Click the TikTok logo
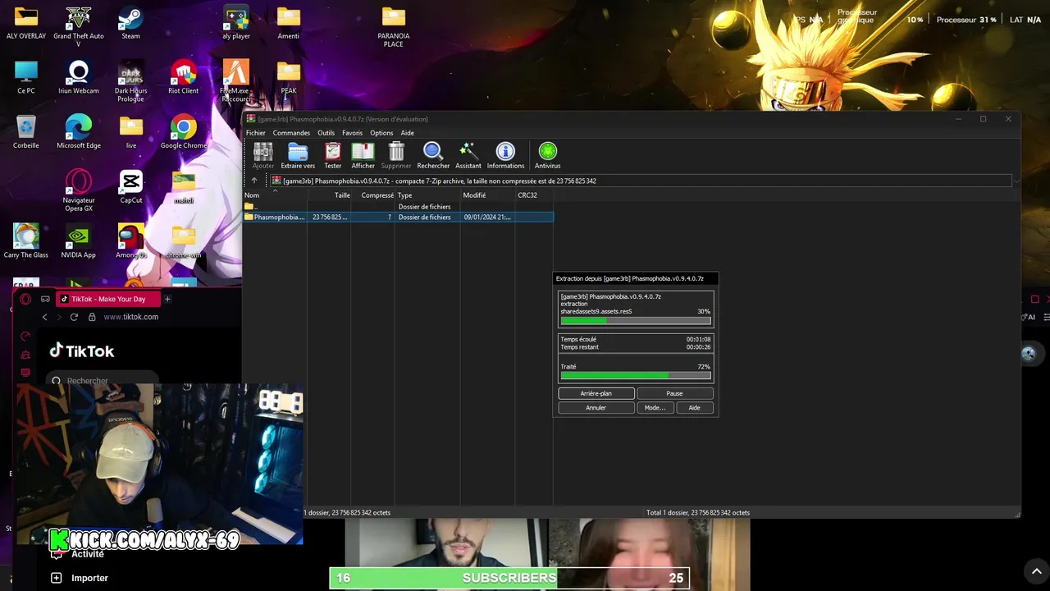 coord(81,351)
